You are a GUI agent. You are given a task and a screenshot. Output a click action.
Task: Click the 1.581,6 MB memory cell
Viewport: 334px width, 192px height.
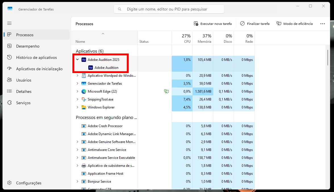click(203, 91)
